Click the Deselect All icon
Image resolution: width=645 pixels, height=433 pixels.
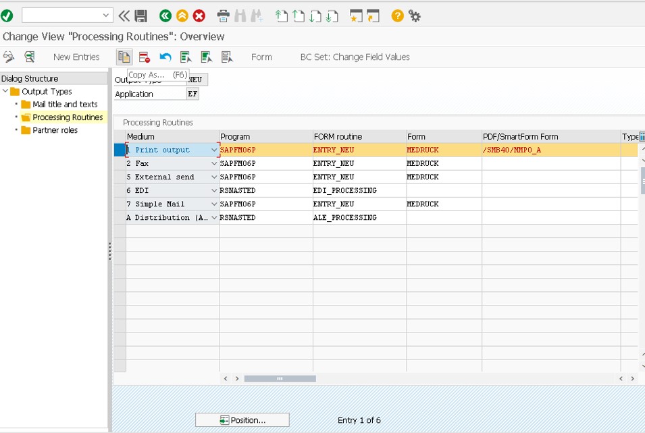click(x=227, y=57)
